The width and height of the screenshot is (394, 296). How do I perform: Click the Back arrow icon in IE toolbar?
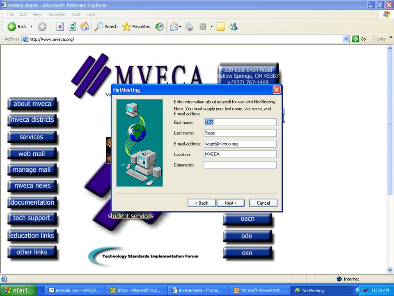11,26
